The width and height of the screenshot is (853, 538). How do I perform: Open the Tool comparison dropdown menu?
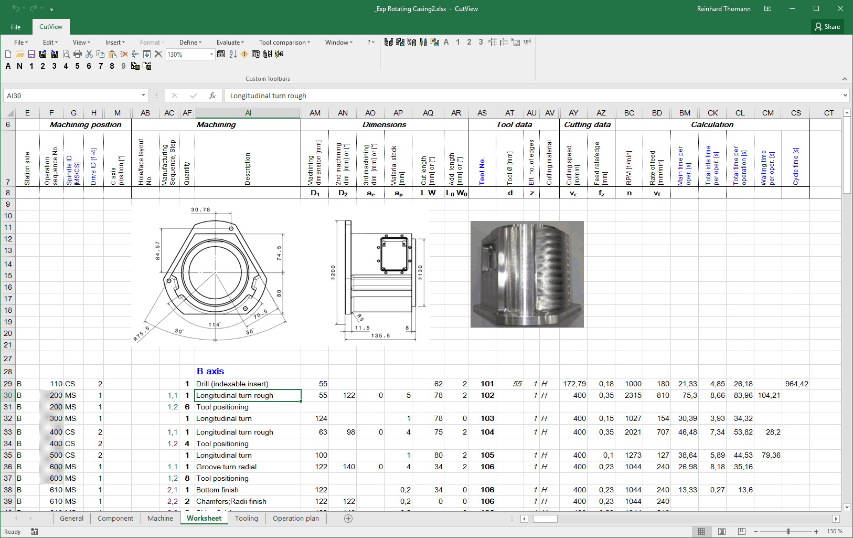[284, 43]
